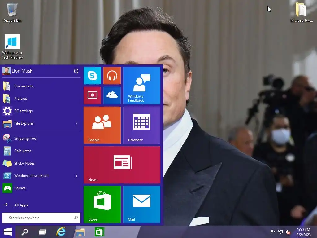Click the Elon Musk user name
317x238 pixels.
22,71
